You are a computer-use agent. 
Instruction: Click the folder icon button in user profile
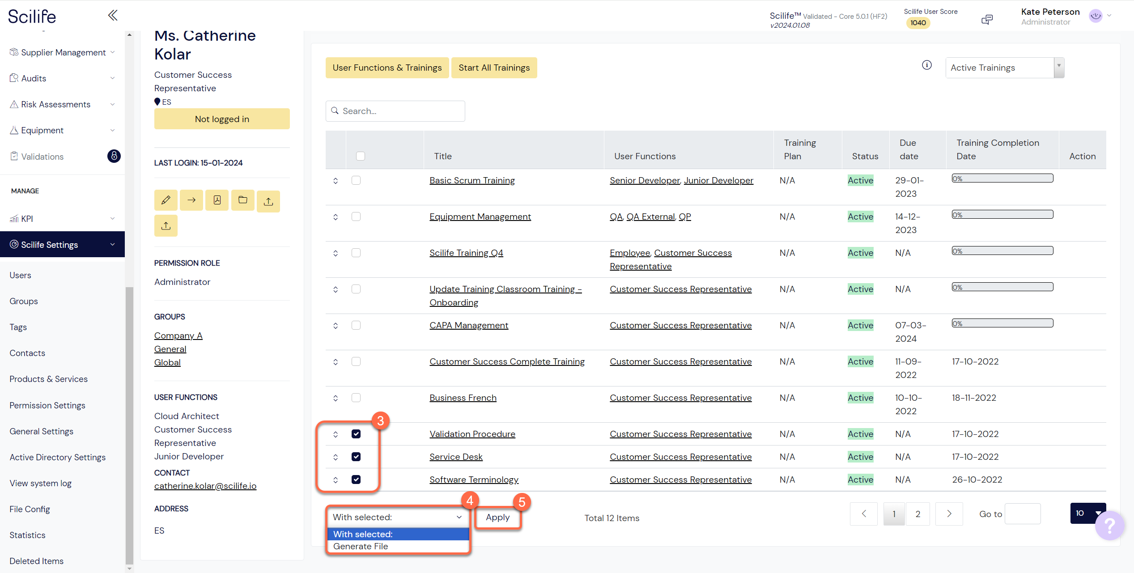(243, 200)
